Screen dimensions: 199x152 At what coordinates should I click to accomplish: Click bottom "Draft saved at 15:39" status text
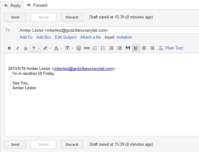coord(121,144)
